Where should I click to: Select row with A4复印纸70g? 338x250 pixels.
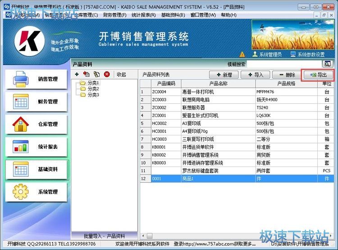237,131
